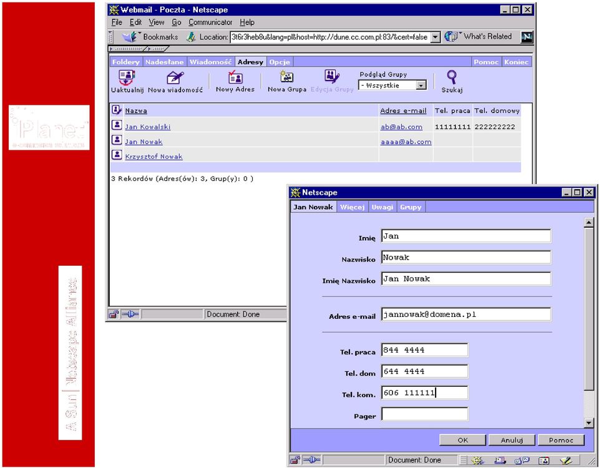
Task: Open Composer from component bar
Action: pos(566,461)
